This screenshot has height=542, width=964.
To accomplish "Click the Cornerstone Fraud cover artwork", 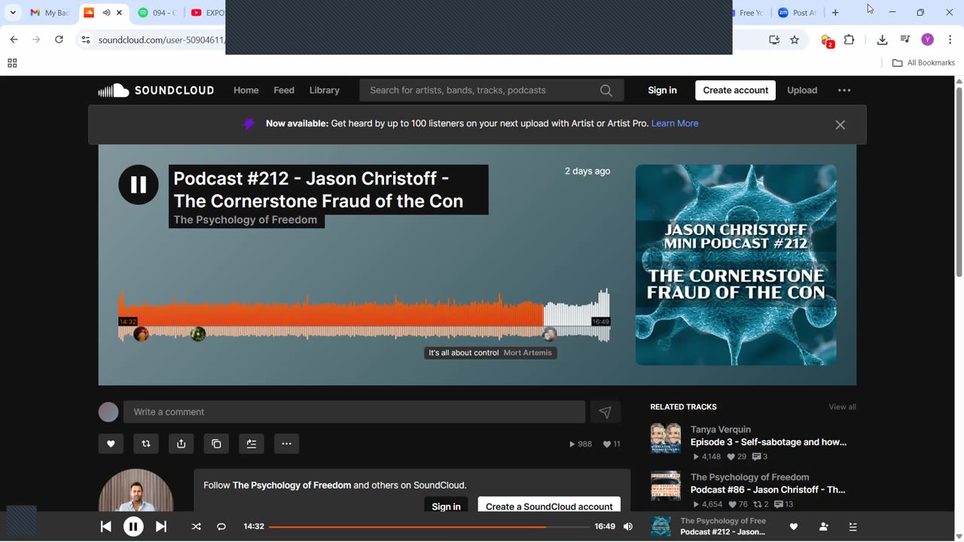I will (736, 265).
